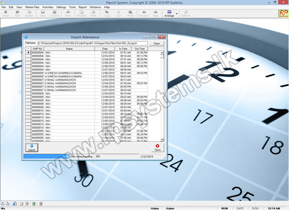The width and height of the screenshot is (289, 210).
Task: Click the NUM indicator in the status bar
Action: pyautogui.click(x=224, y=208)
